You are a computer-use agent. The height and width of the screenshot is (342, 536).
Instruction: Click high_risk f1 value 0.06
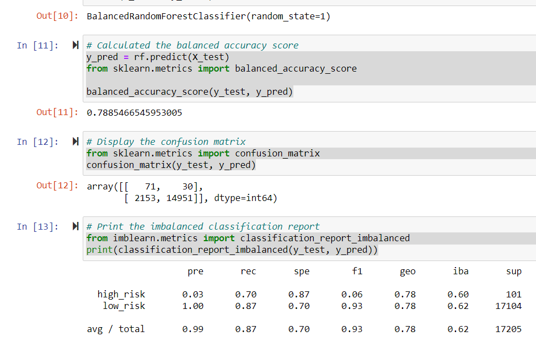click(352, 294)
